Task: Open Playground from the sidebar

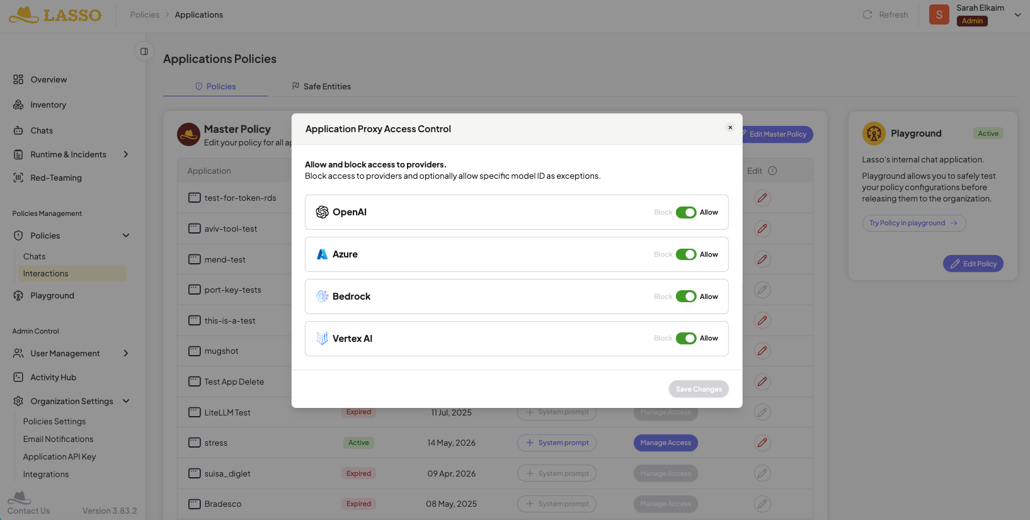Action: (52, 295)
